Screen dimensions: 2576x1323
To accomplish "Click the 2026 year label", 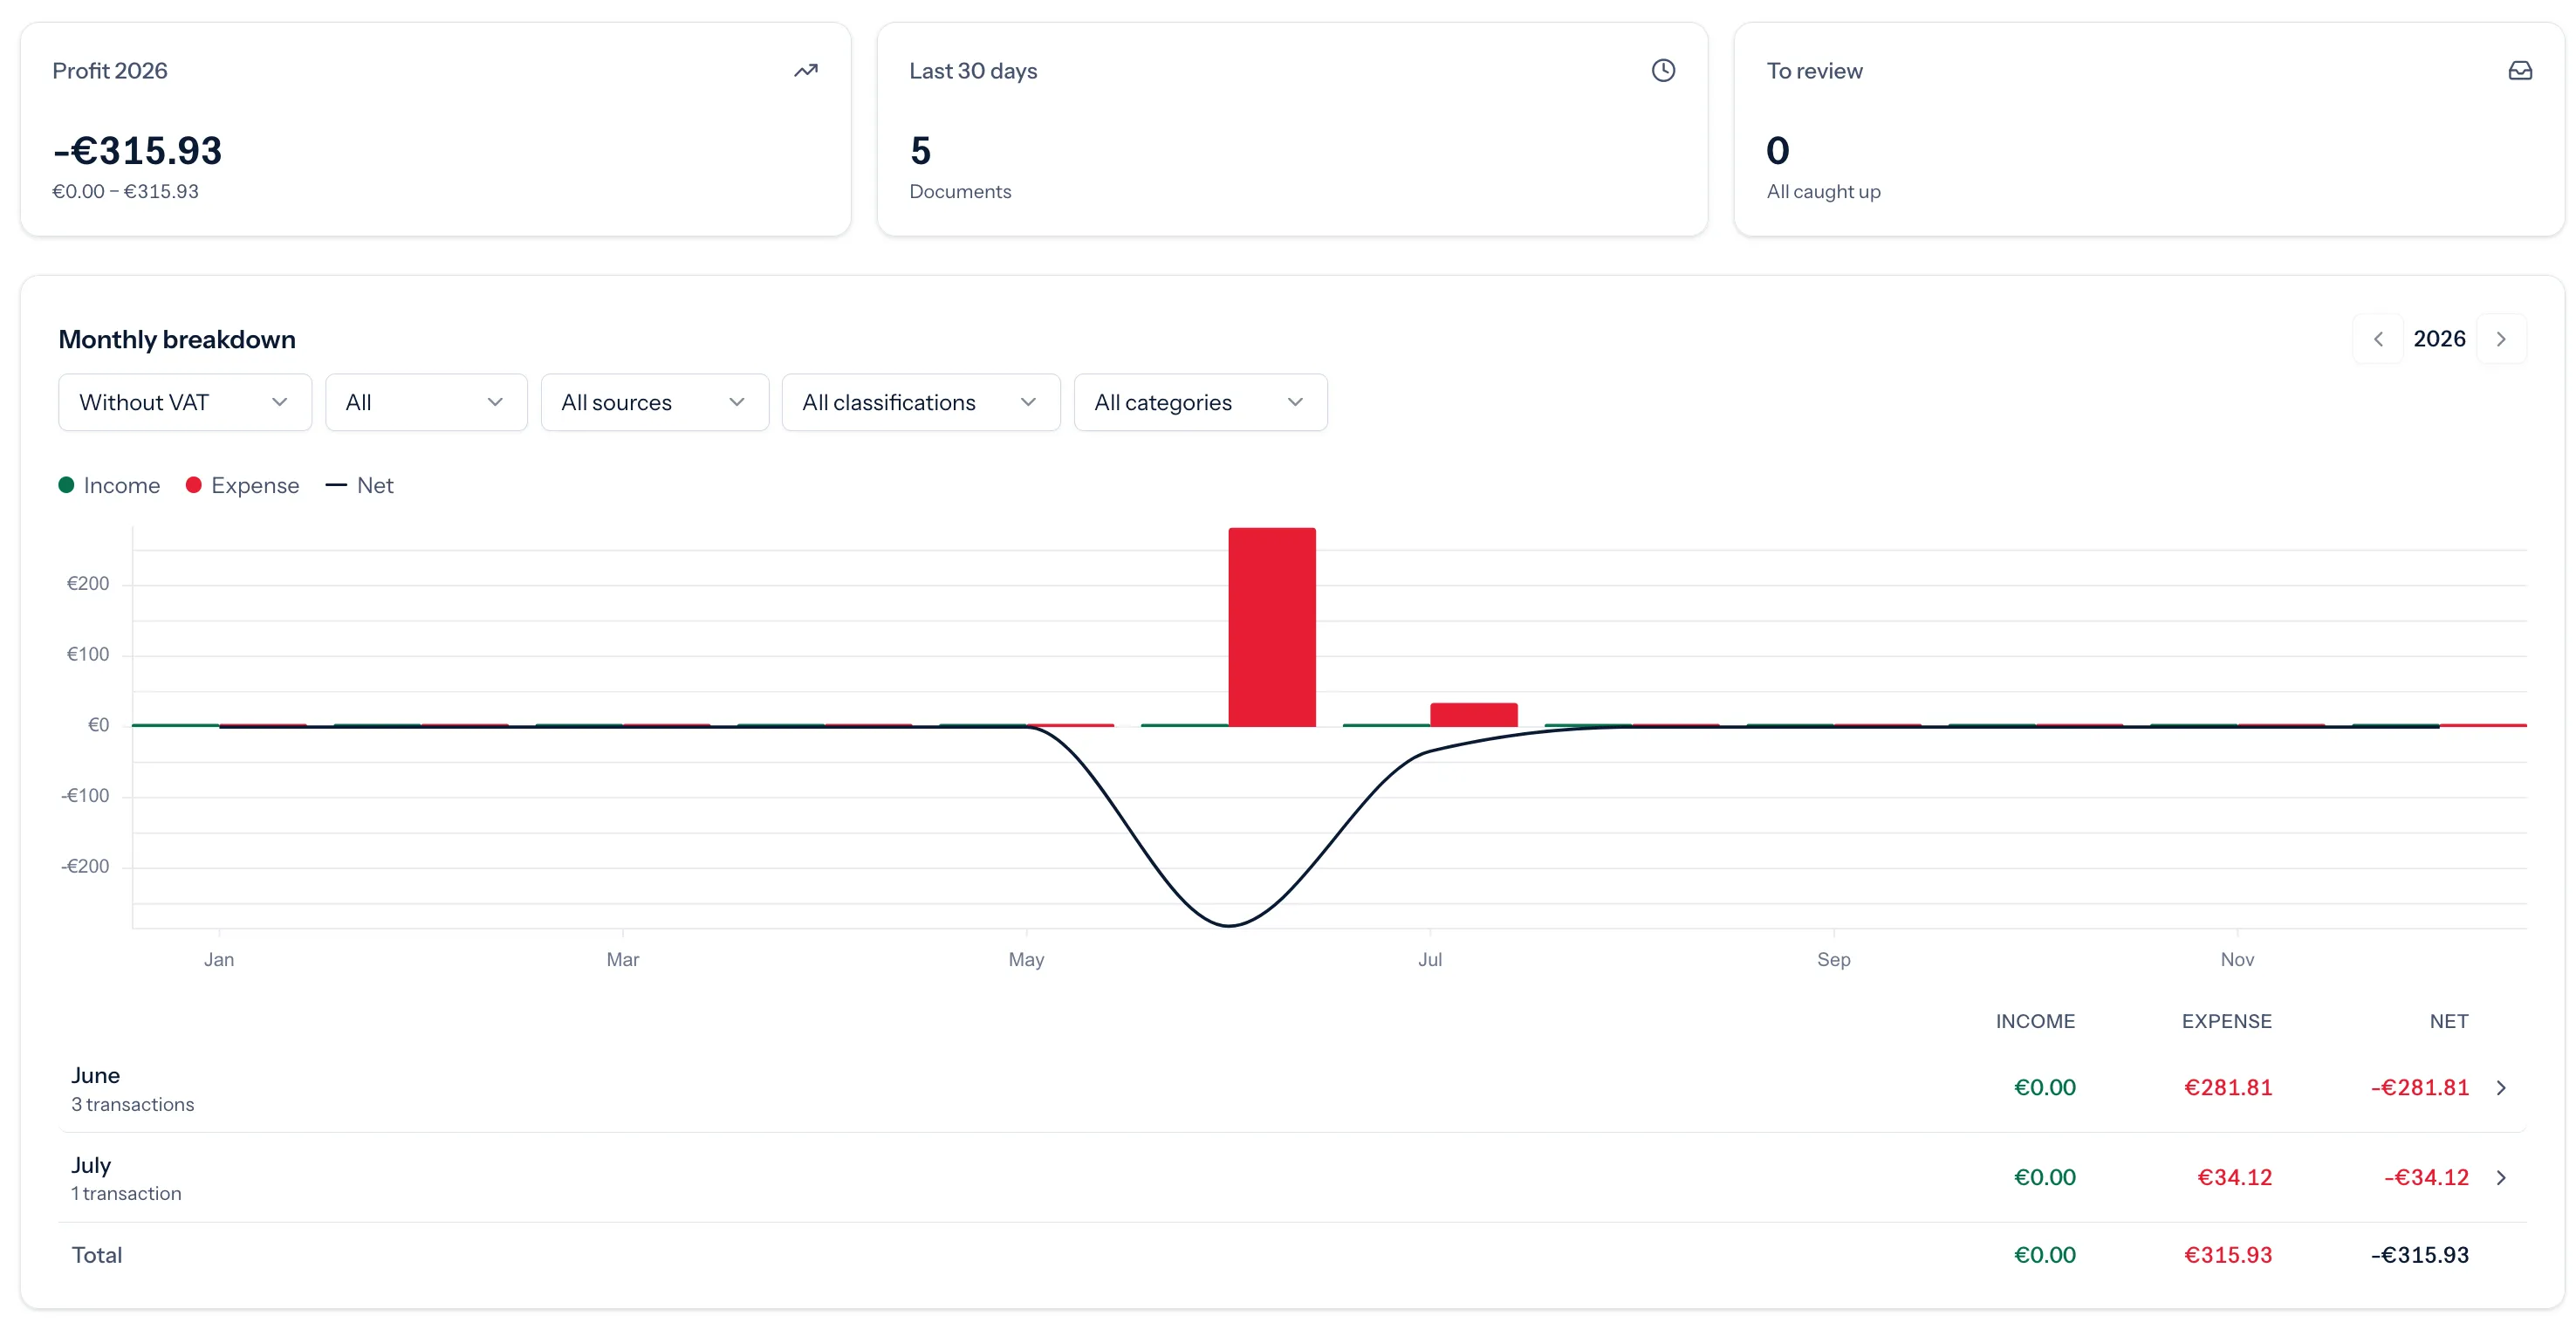I will tap(2439, 339).
